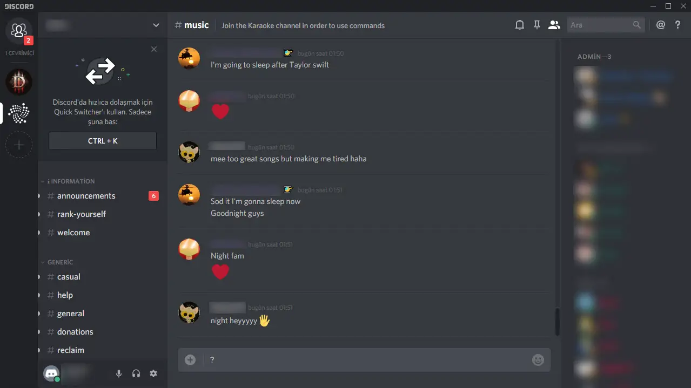Screen dimensions: 691x388
Task: Click the plus attachment upload button
Action: coord(190,360)
